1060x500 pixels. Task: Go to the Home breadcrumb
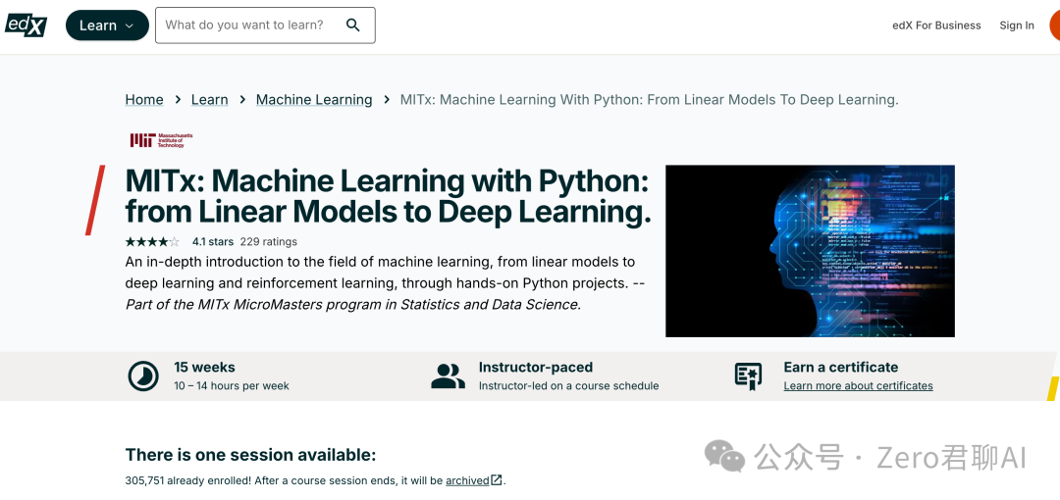[144, 100]
